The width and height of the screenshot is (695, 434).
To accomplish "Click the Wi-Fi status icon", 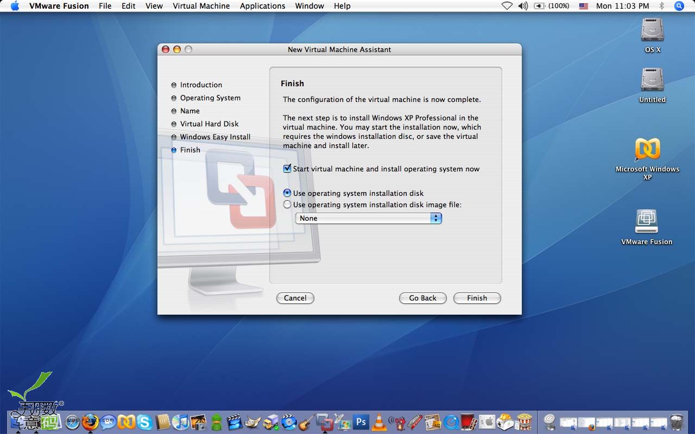I will pyautogui.click(x=507, y=6).
